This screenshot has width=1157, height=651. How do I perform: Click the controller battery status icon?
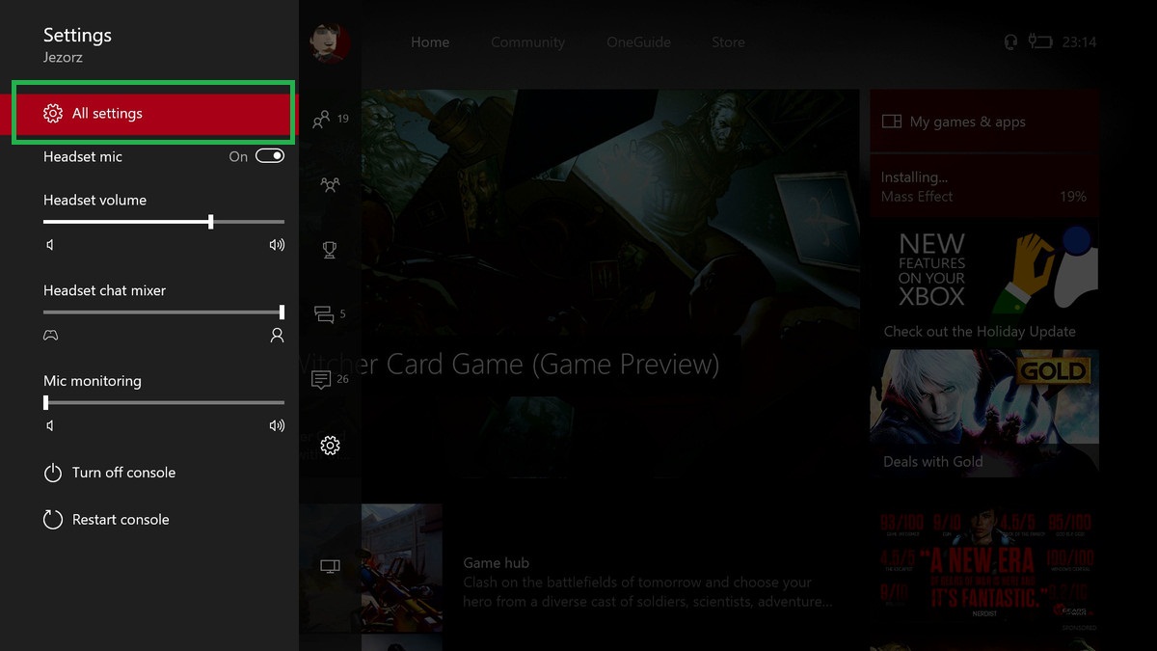coord(1039,41)
